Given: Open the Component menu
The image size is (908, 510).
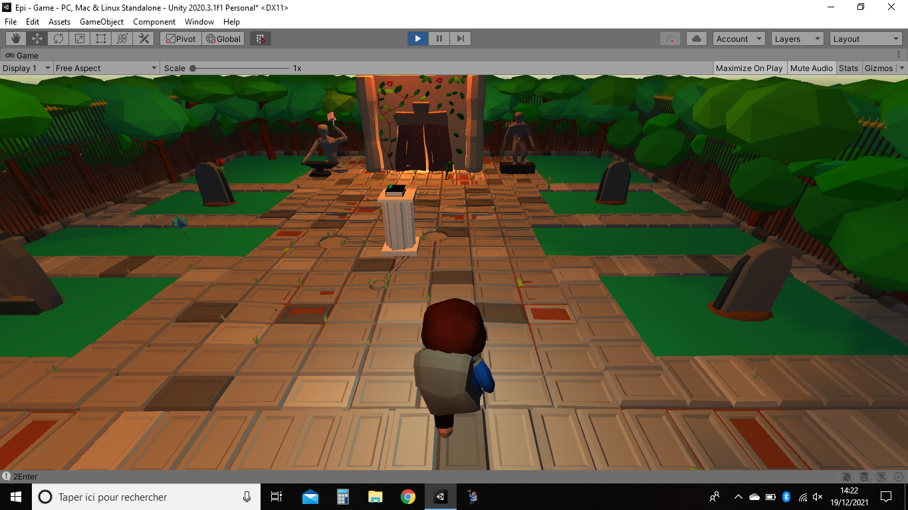Looking at the screenshot, I should click(154, 22).
